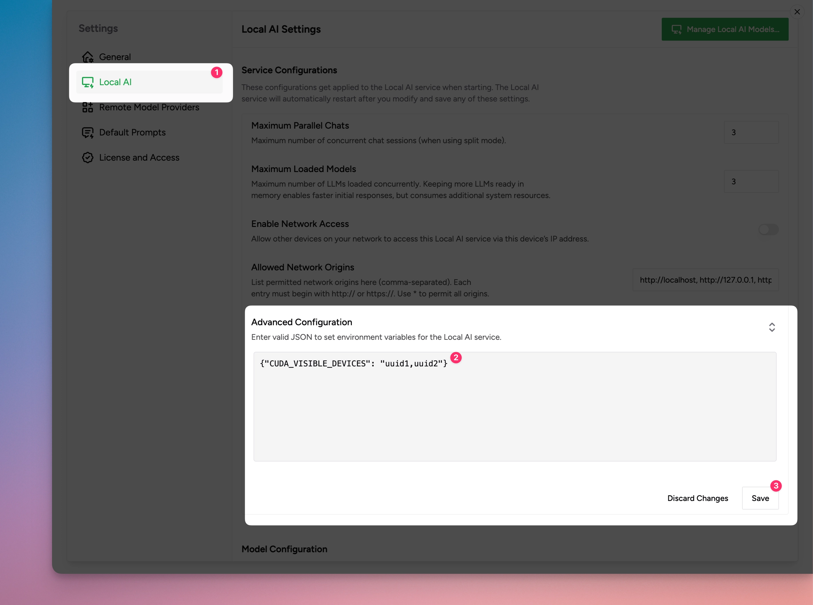This screenshot has width=813, height=605.
Task: Switch to the General settings section
Action: (x=115, y=57)
